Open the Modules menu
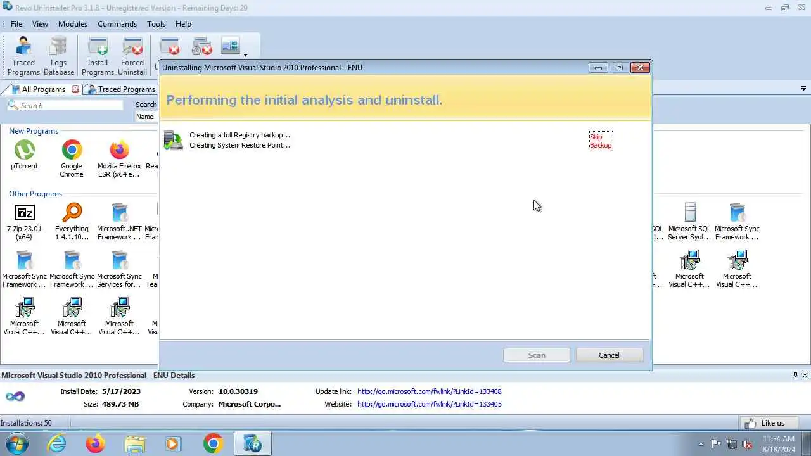 tap(73, 24)
